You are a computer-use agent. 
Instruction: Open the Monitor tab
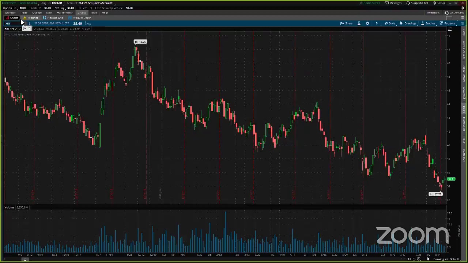(10, 12)
